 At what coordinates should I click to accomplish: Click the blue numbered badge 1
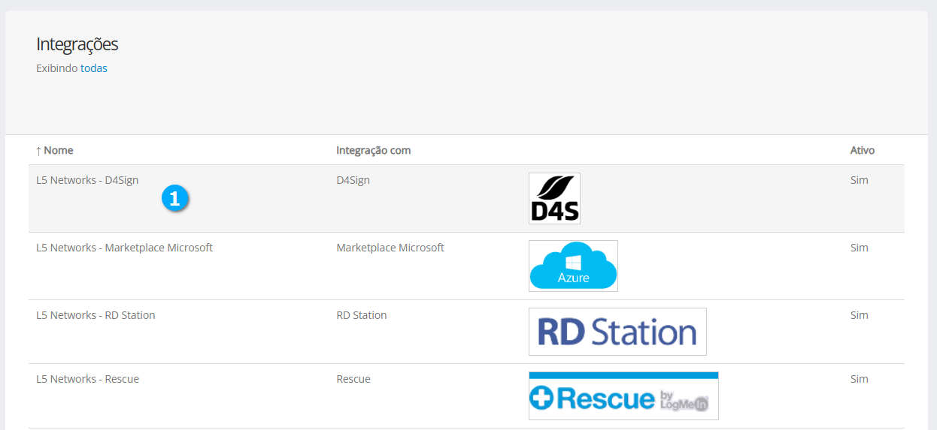[174, 198]
